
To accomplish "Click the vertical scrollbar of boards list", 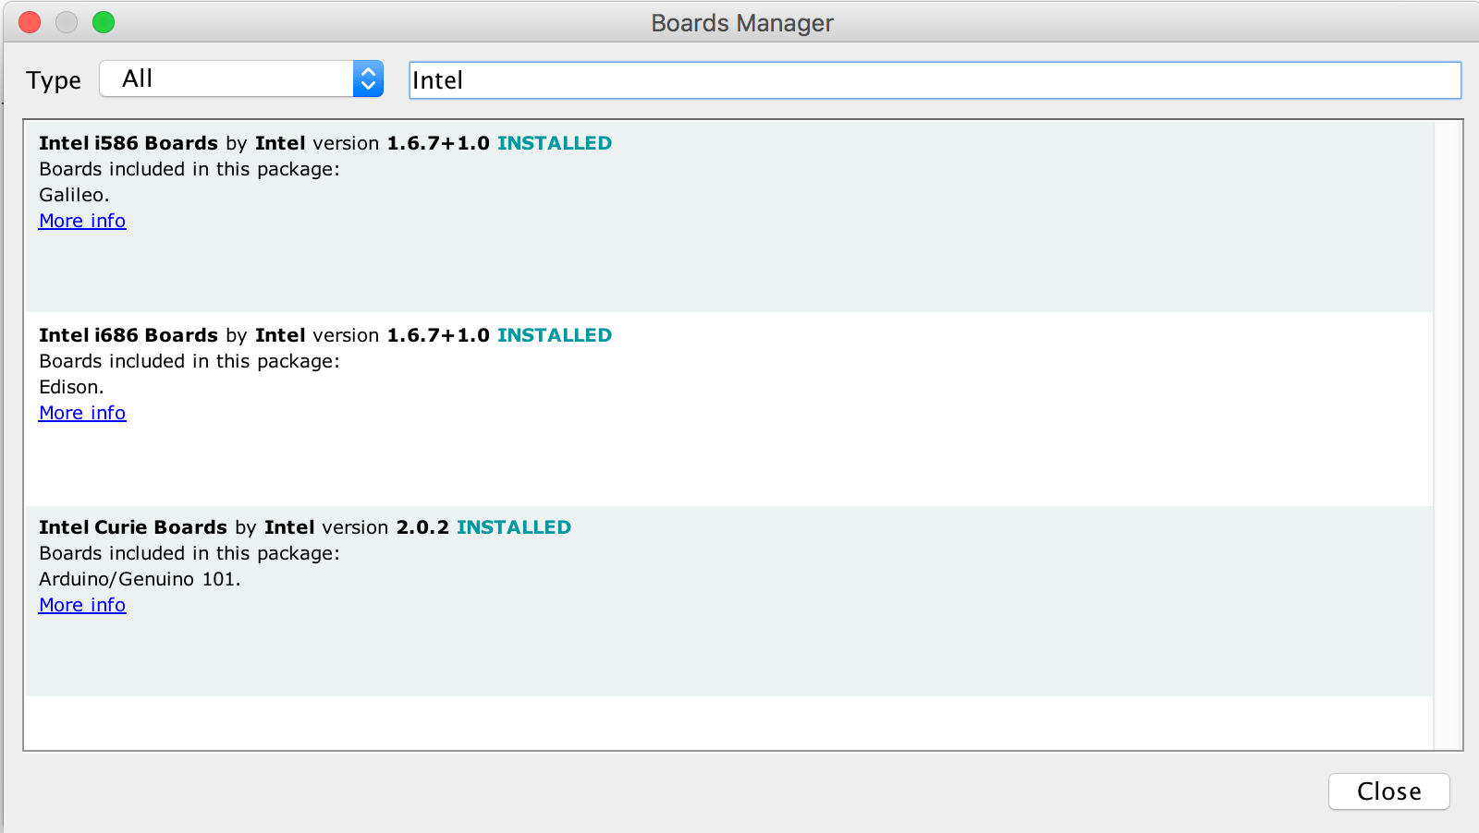I will pos(1448,435).
